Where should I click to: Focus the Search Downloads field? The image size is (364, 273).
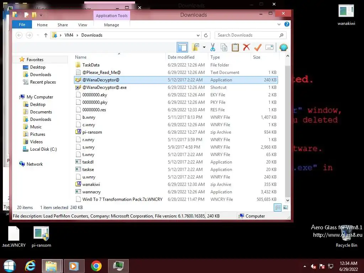[x=250, y=35]
